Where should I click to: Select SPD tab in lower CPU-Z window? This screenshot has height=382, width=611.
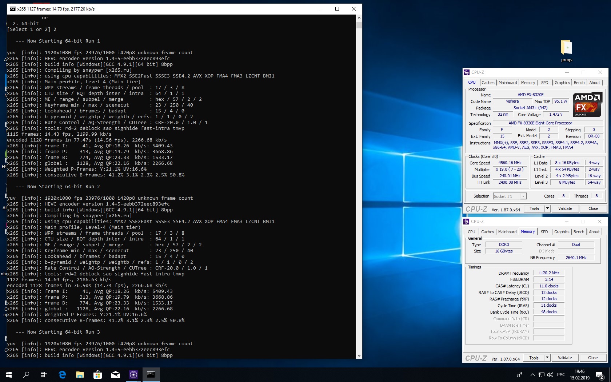(x=544, y=232)
